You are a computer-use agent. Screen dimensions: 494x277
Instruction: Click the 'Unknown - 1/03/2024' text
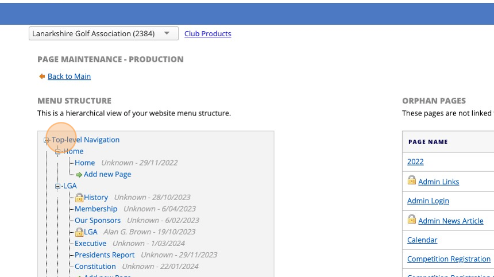pos(149,243)
